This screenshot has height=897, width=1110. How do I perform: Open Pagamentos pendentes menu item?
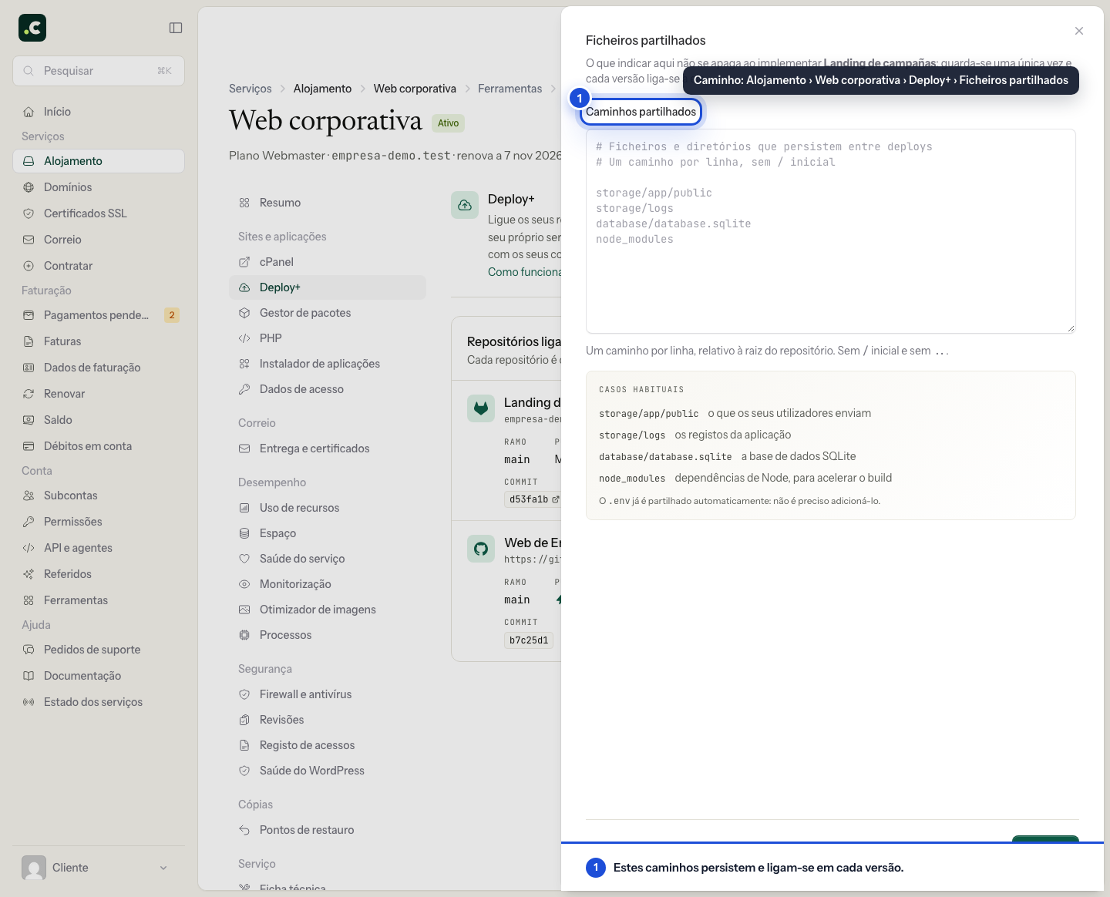point(99,315)
